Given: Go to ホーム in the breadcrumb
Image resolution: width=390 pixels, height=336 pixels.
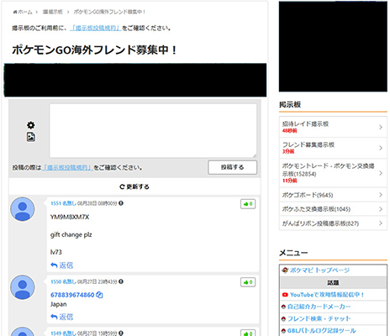Looking at the screenshot, I should pos(23,12).
